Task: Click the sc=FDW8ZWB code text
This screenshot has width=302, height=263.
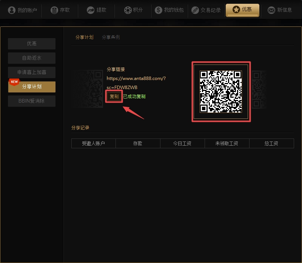Action: (x=122, y=88)
